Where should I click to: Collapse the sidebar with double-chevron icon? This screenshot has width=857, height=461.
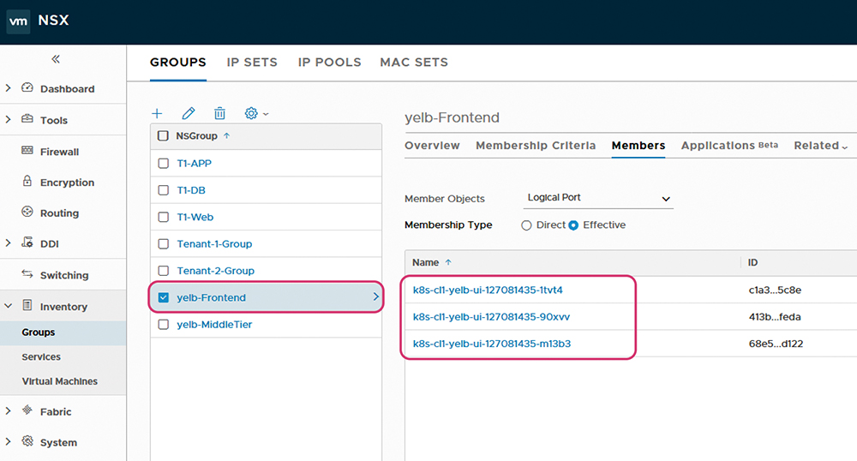pos(56,59)
